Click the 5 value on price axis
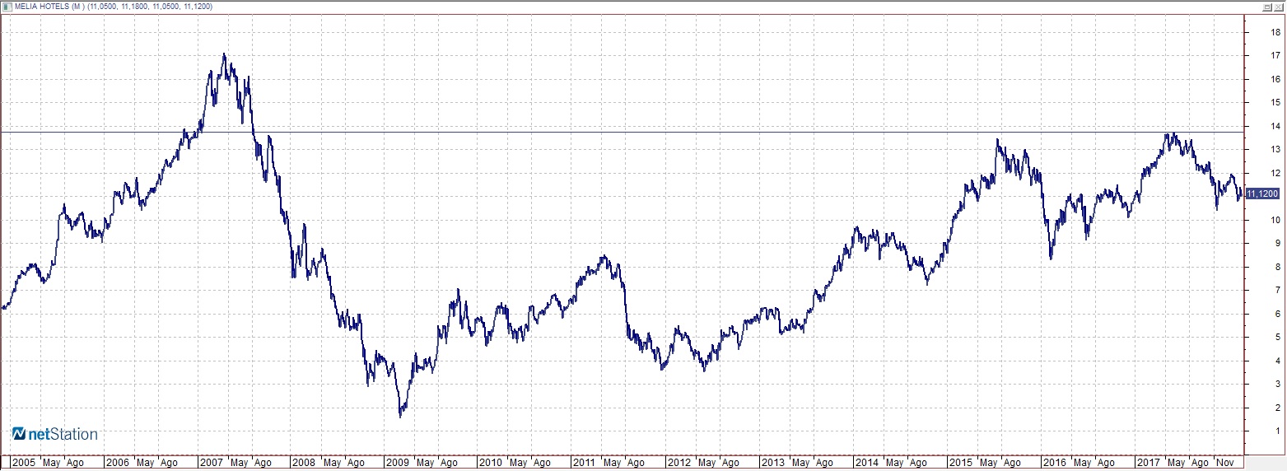The height and width of the screenshot is (471, 1287). [x=1276, y=338]
